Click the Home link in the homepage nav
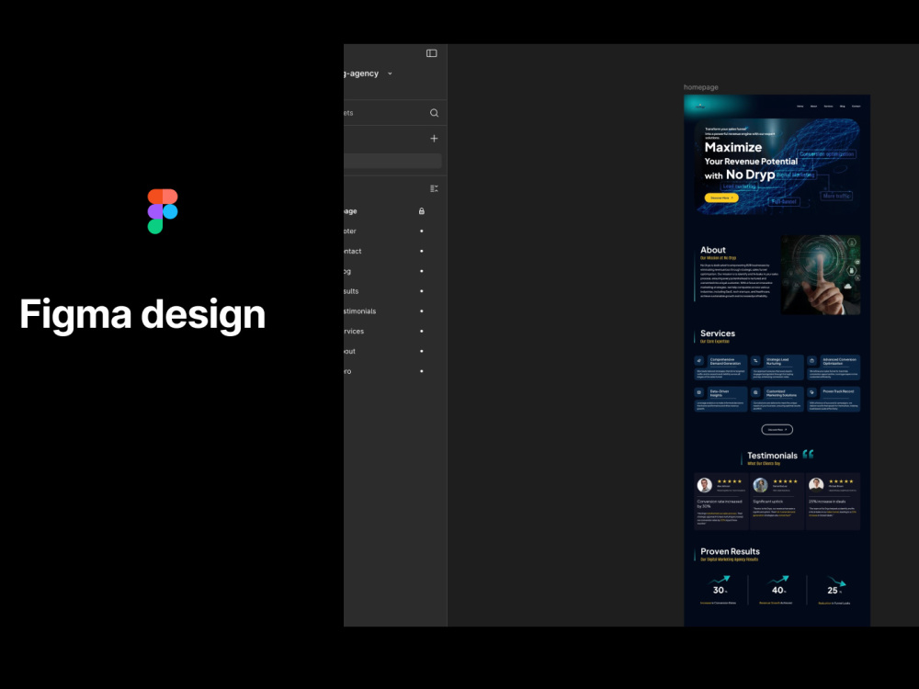This screenshot has height=689, width=919. pyautogui.click(x=800, y=106)
